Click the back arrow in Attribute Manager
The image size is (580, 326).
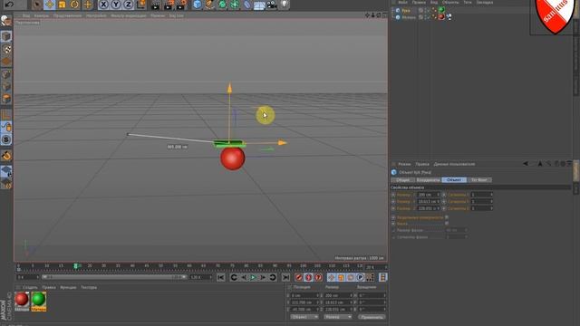click(526, 164)
